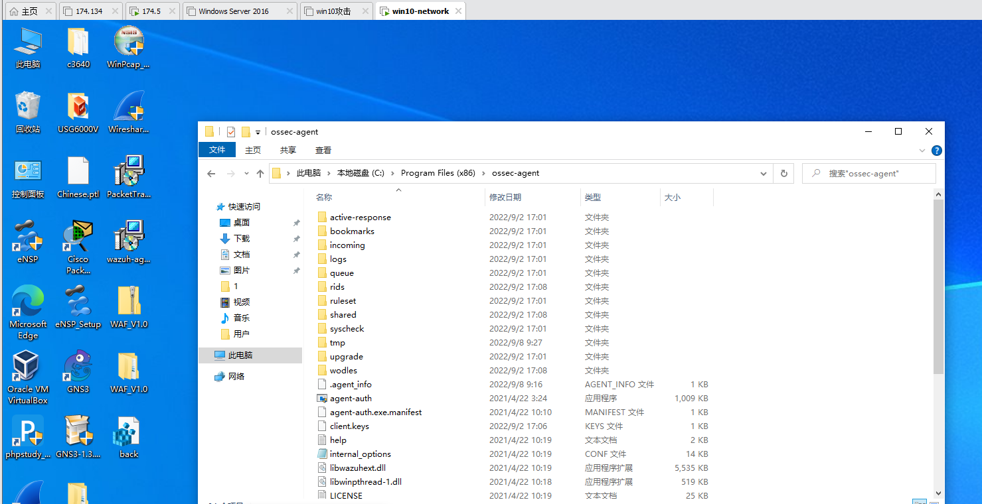Unpin 桌面 from quick access

coord(297,222)
